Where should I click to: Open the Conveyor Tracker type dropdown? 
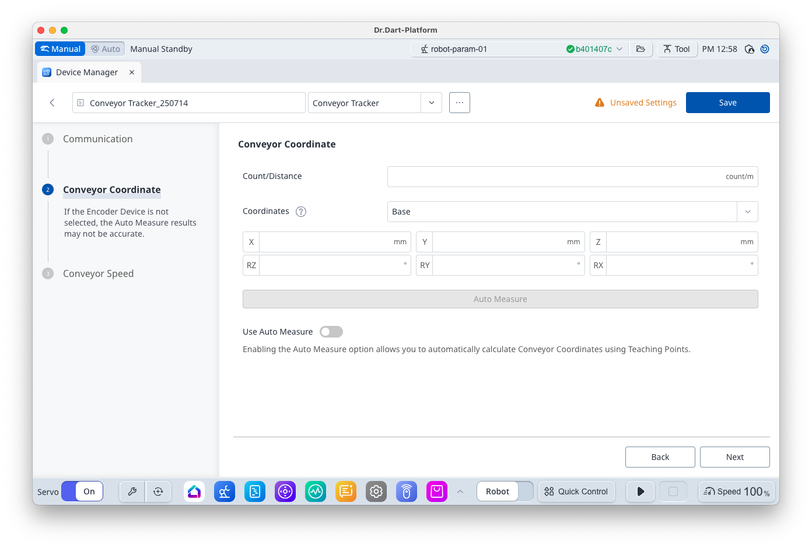[x=431, y=103]
